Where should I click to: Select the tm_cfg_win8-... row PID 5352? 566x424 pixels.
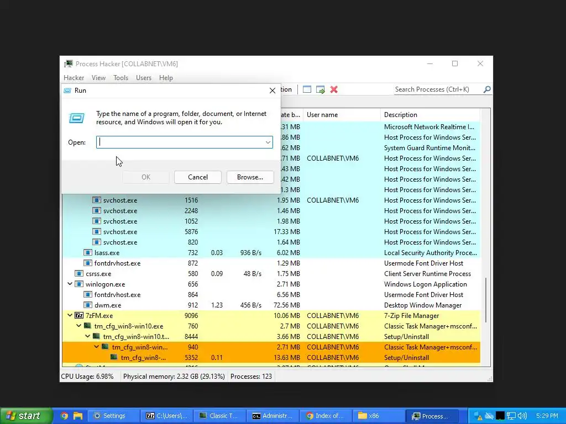pos(271,358)
